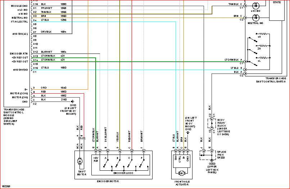Select vertical wire label BRN/WHT
Image resolution: width=290 pixels, height=189 pixels.
point(142,136)
